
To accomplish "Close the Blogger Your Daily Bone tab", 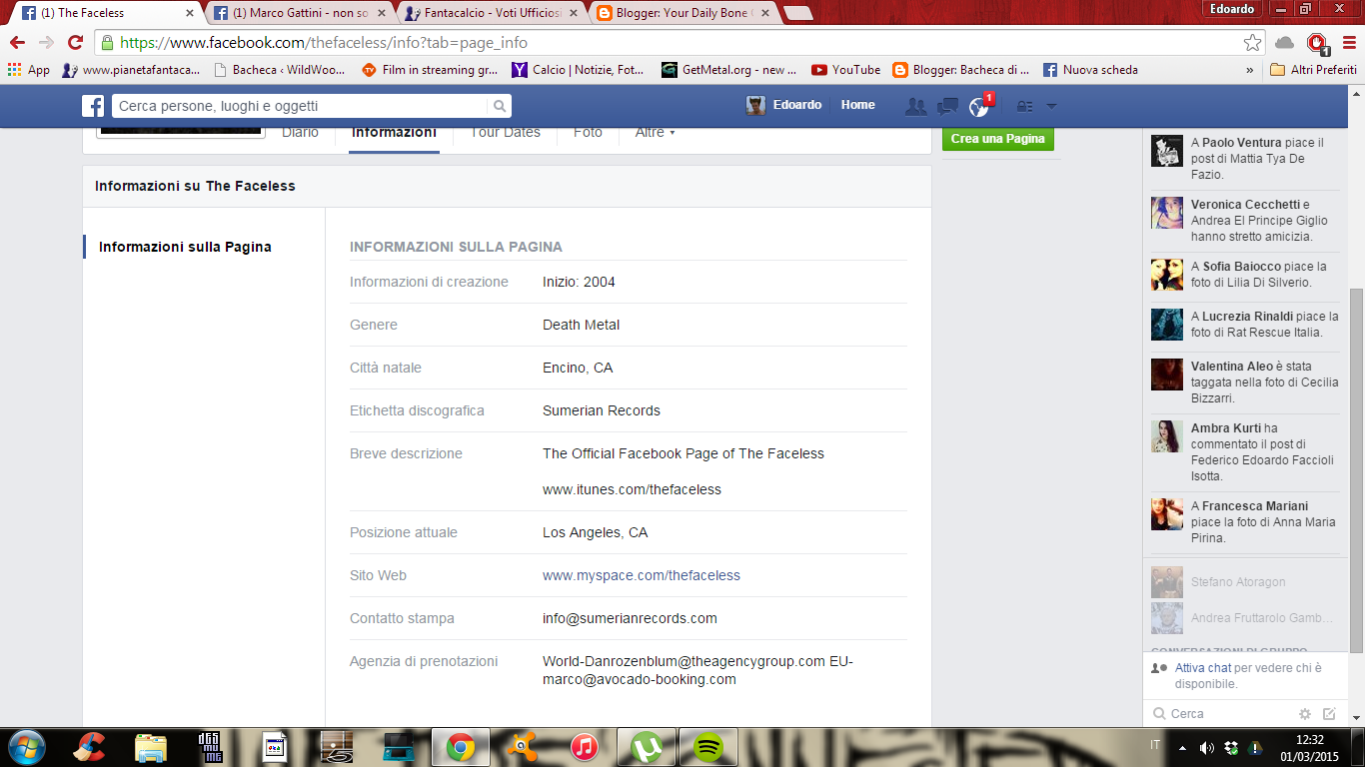I will click(766, 13).
